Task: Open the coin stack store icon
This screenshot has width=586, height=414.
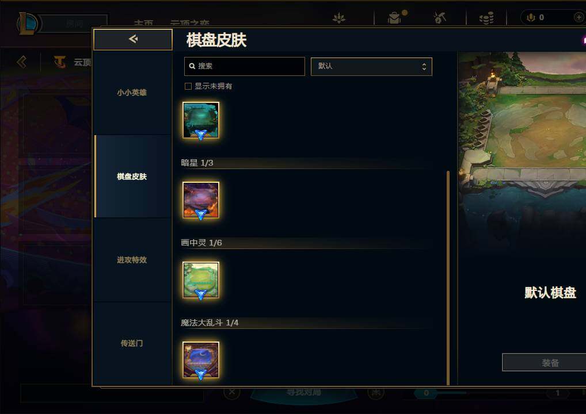Action: (486, 18)
